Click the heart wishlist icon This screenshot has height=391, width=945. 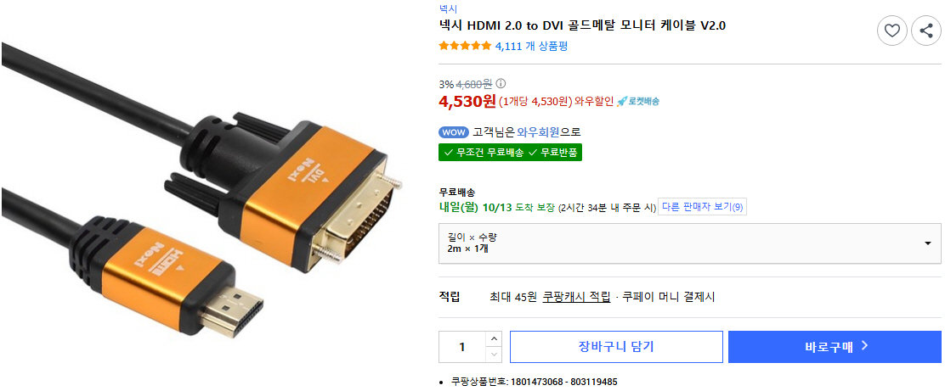892,31
